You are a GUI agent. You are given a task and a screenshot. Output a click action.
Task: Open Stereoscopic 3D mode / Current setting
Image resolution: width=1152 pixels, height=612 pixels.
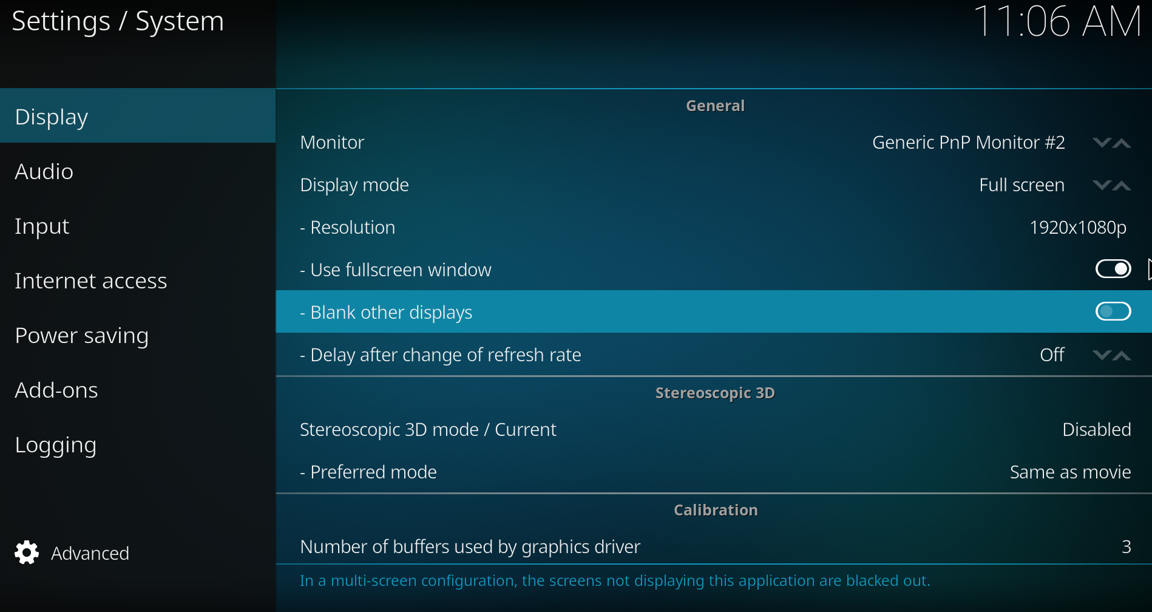tap(714, 429)
